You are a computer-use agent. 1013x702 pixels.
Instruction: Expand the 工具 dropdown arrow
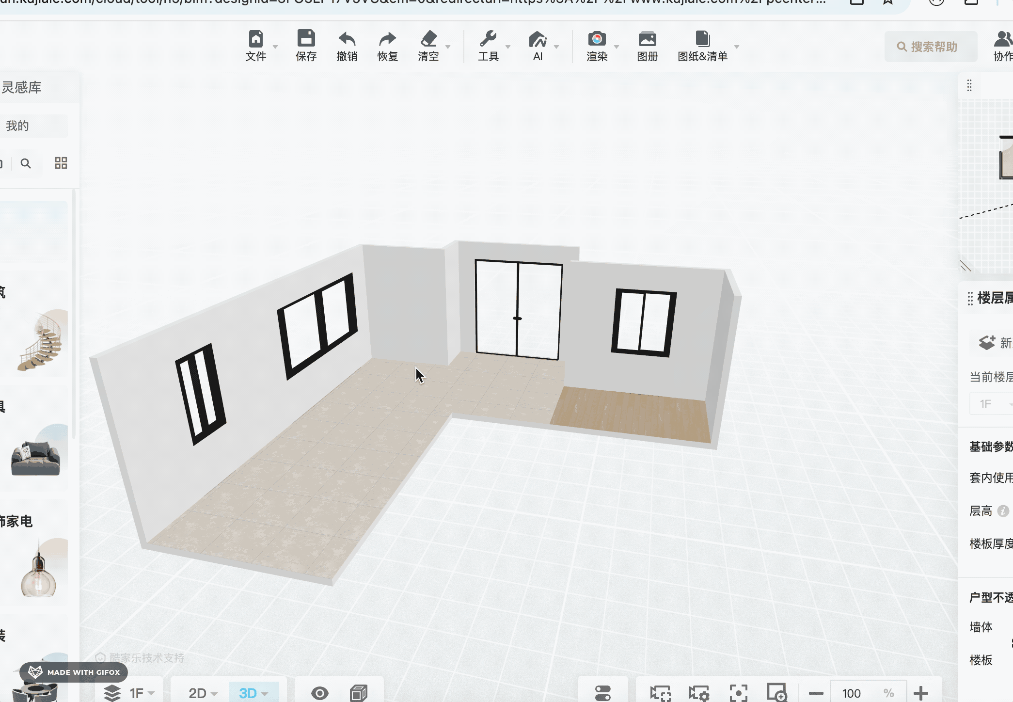pos(508,47)
